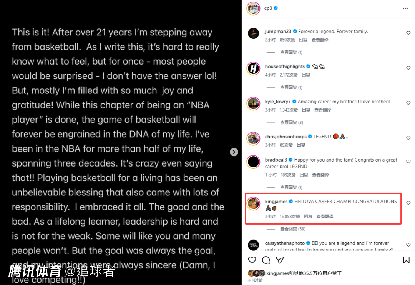Image resolution: width=415 pixels, height=285 pixels.
Task: Like kyle_lowry7's comment heart
Action: (x=408, y=103)
